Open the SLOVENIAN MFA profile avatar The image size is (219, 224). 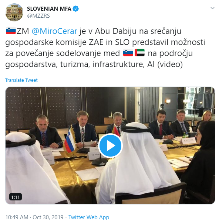click(14, 13)
